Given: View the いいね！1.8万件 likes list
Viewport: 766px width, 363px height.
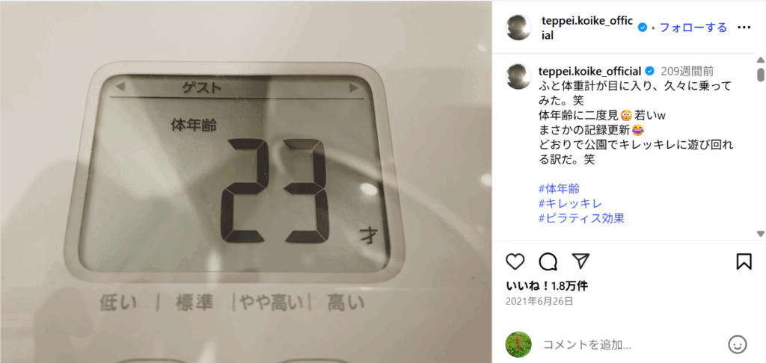Looking at the screenshot, I should (547, 286).
